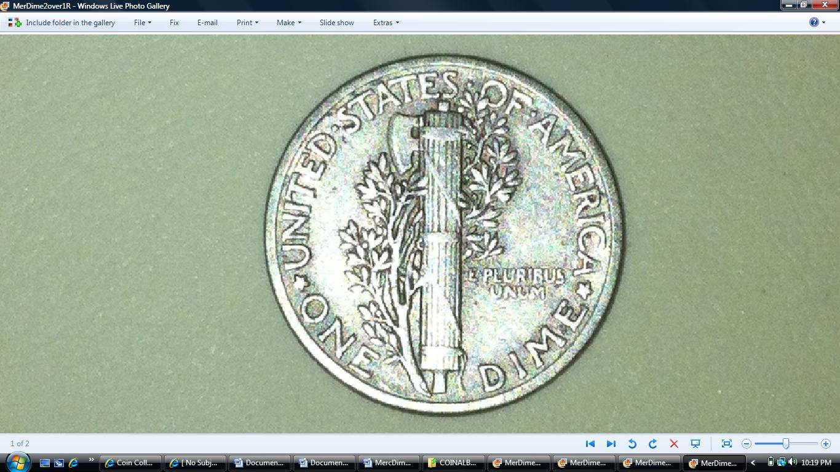Click the zoom slider handle
The width and height of the screenshot is (840, 472).
point(786,444)
